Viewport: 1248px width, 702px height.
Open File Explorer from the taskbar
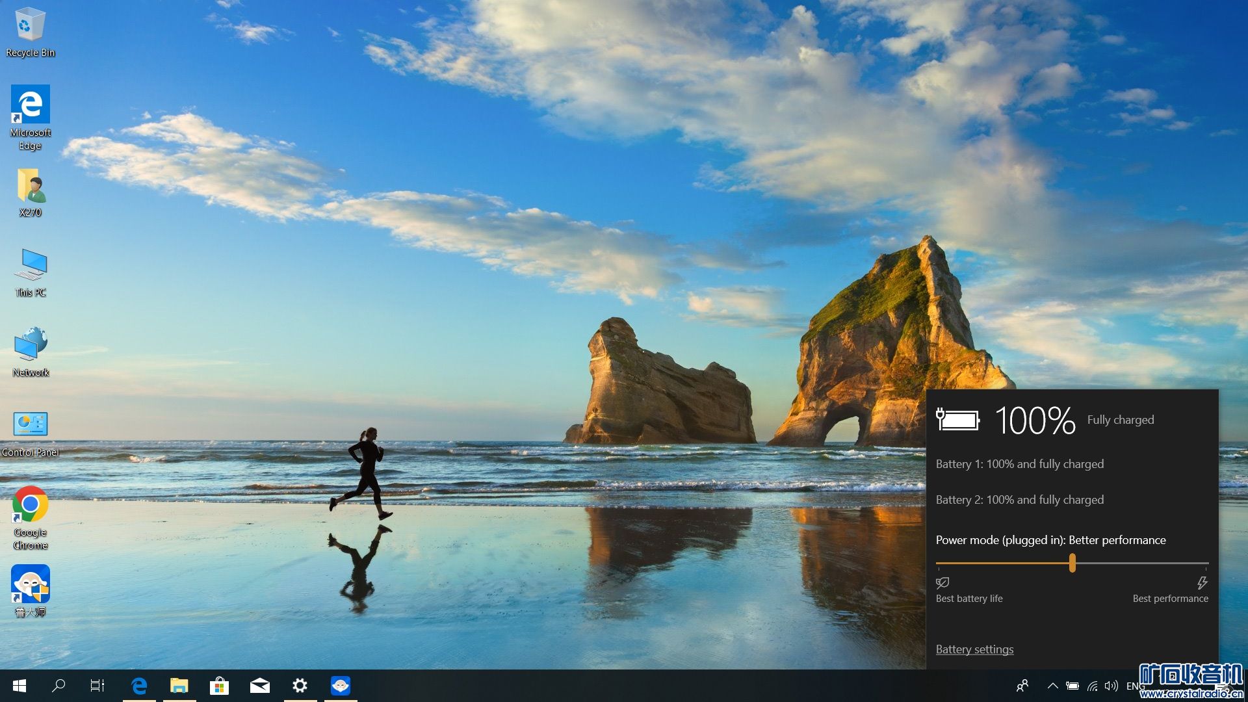point(179,686)
